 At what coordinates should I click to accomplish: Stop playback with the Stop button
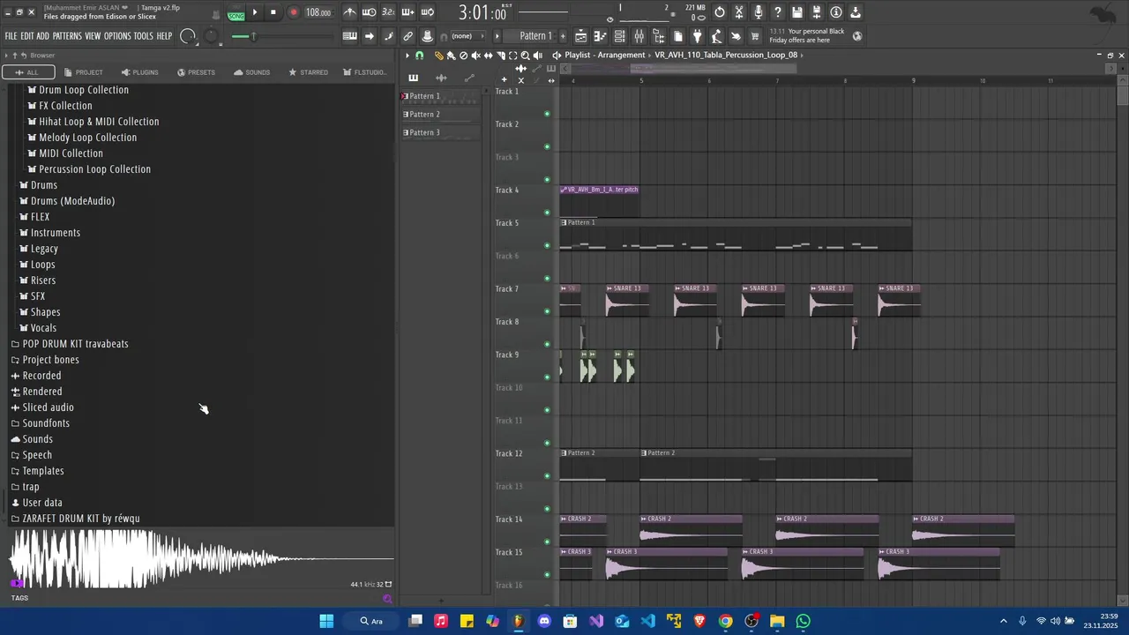pyautogui.click(x=273, y=12)
